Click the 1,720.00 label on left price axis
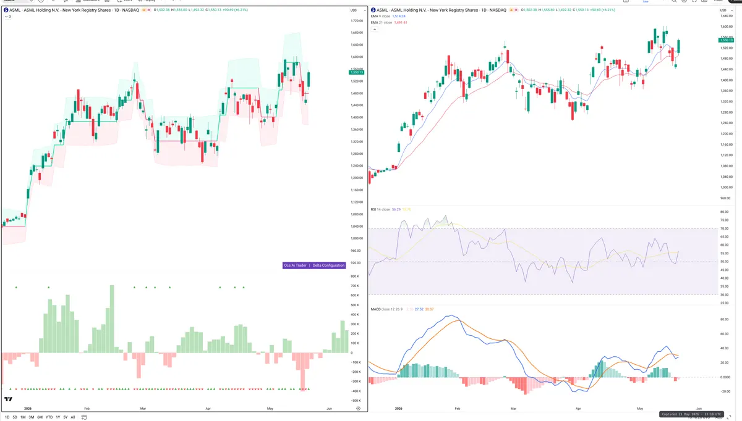742x421 pixels. click(x=356, y=21)
